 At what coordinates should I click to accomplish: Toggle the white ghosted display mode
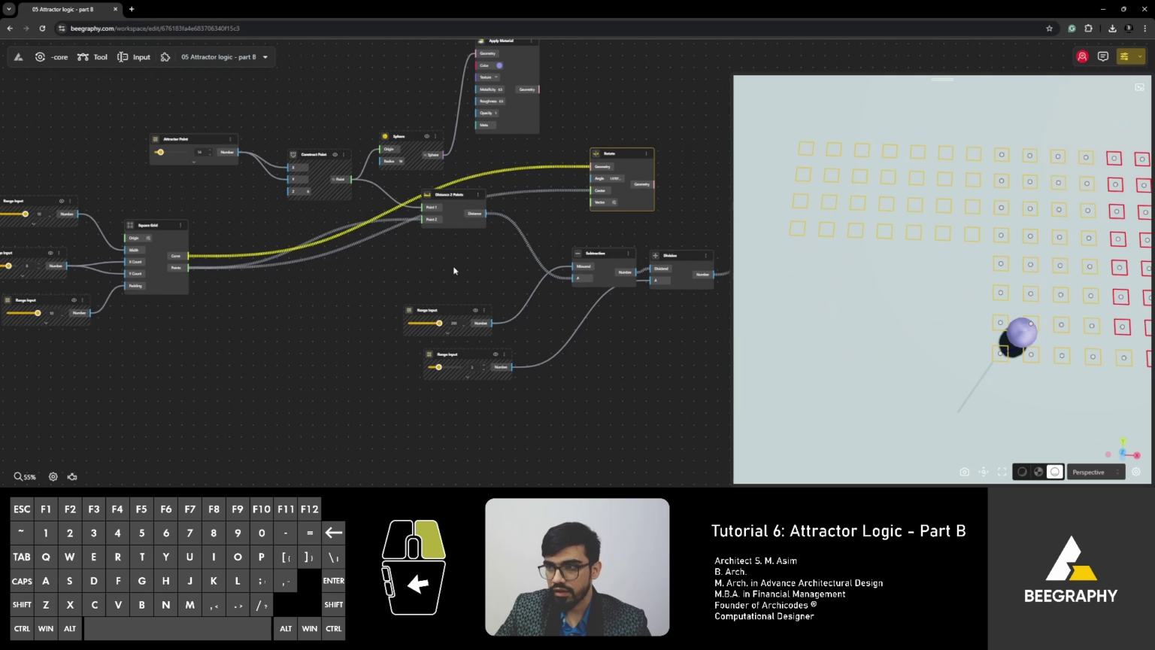[1055, 472]
